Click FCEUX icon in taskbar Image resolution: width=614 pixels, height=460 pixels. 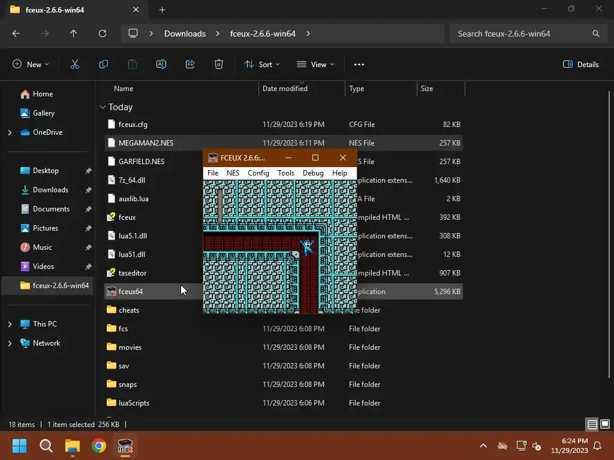tap(125, 446)
